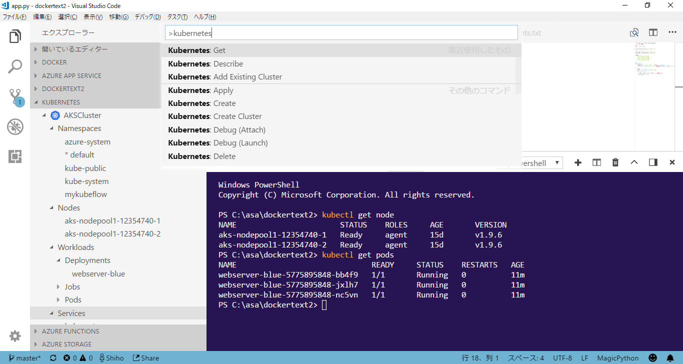Click the Shiho account in status bar

click(x=111, y=358)
